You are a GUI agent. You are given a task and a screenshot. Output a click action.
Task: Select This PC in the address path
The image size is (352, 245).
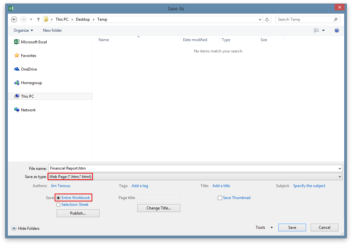[62, 19]
